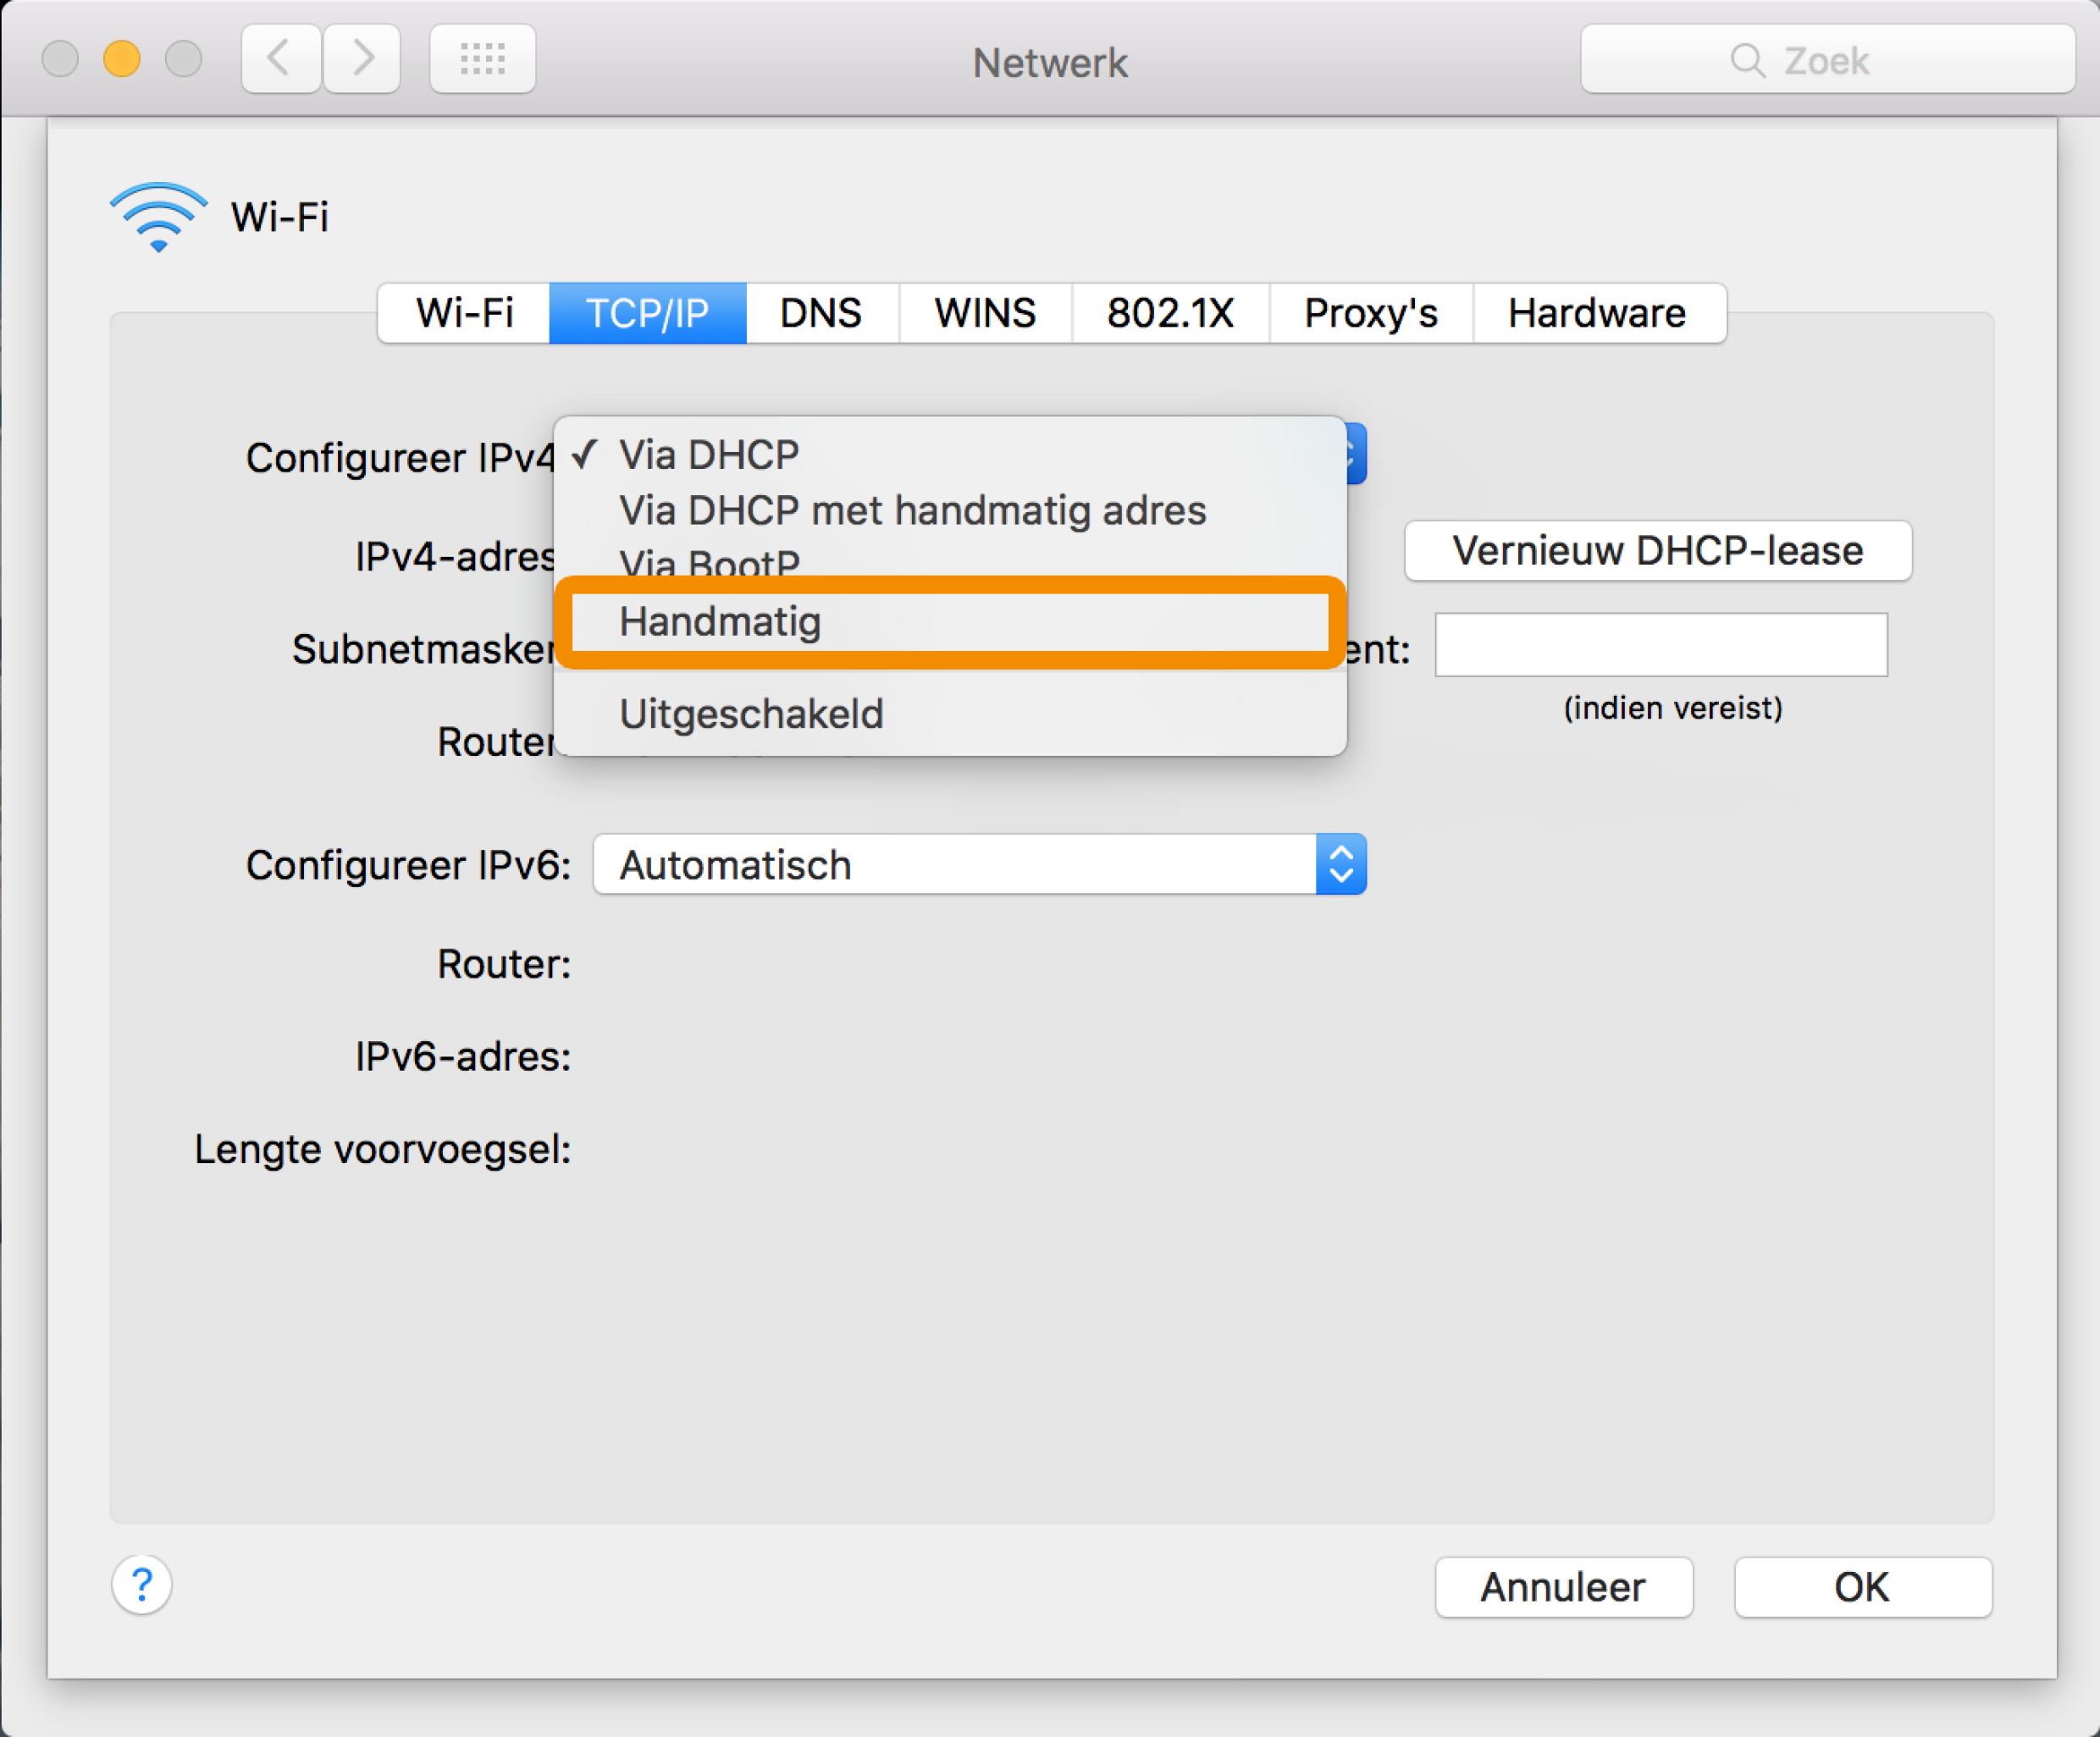Choose Uitgeschakeld in the dropdown list
This screenshot has height=1737, width=2100.
(x=751, y=714)
